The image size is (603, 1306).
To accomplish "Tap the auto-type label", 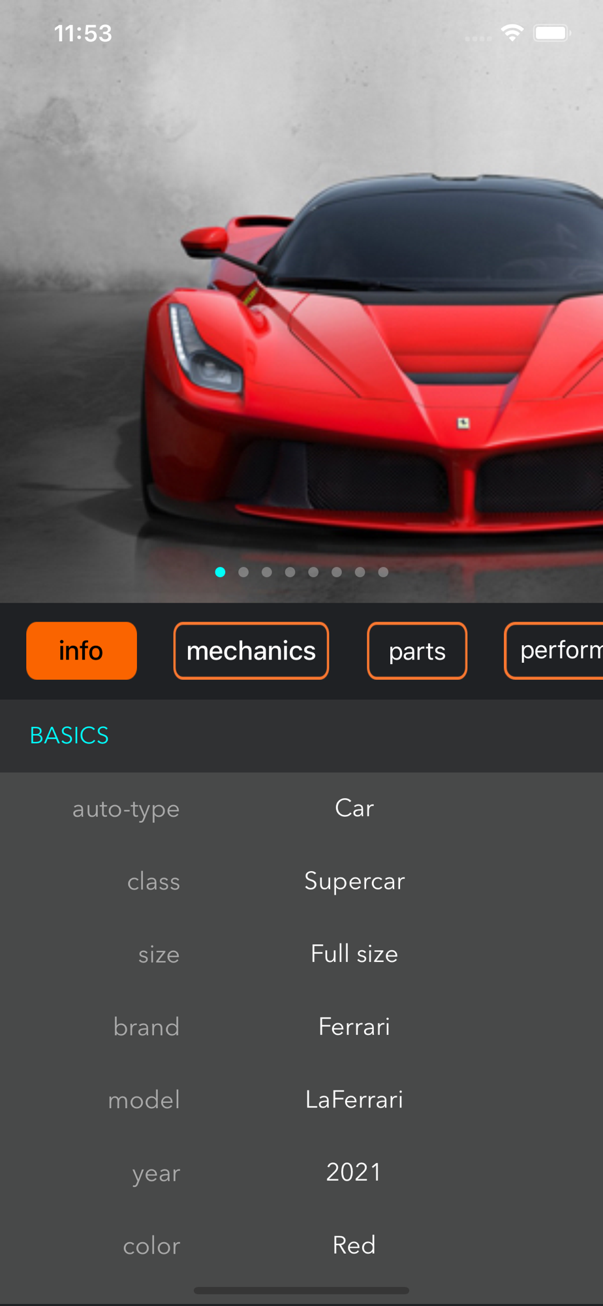I will click(x=126, y=809).
